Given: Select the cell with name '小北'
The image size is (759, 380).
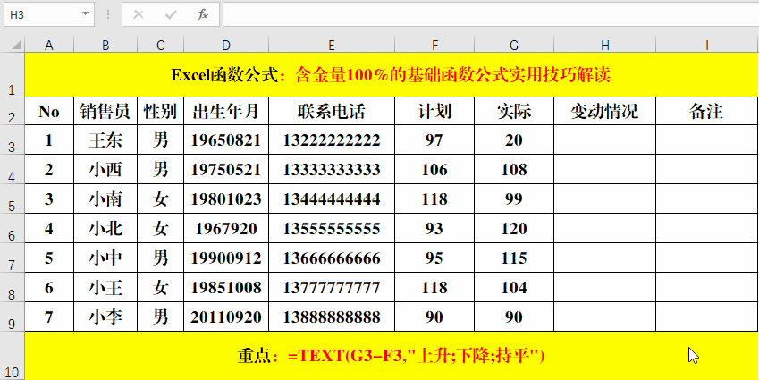Looking at the screenshot, I should tap(105, 229).
